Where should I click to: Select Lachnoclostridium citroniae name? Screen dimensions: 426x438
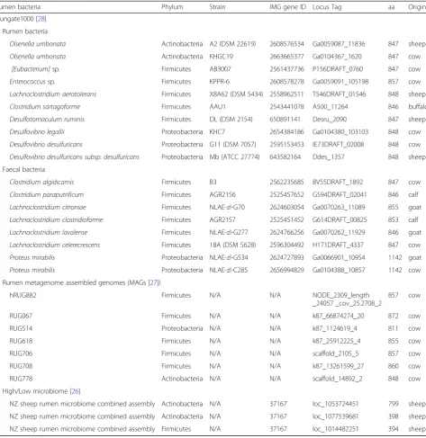[48, 207]
